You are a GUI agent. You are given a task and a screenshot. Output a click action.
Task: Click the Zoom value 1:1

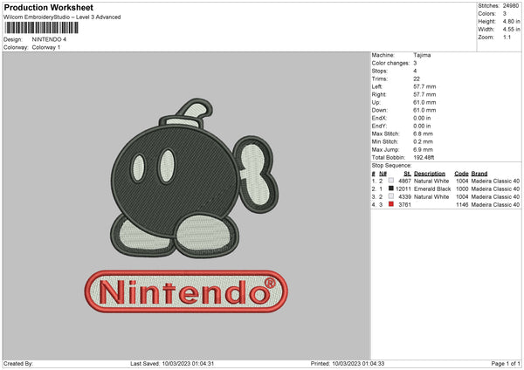(x=507, y=37)
